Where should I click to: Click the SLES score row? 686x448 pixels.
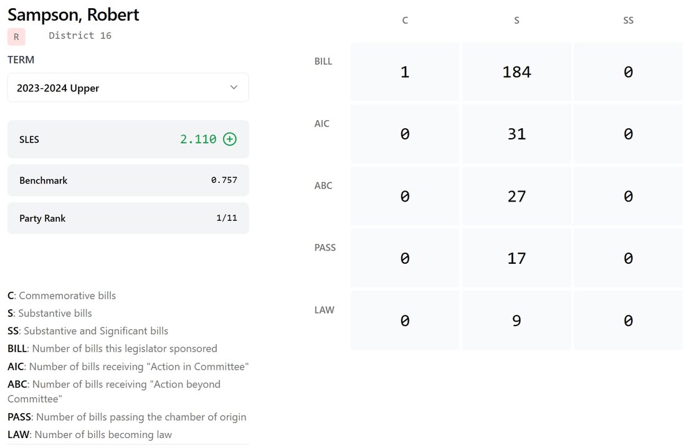128,139
